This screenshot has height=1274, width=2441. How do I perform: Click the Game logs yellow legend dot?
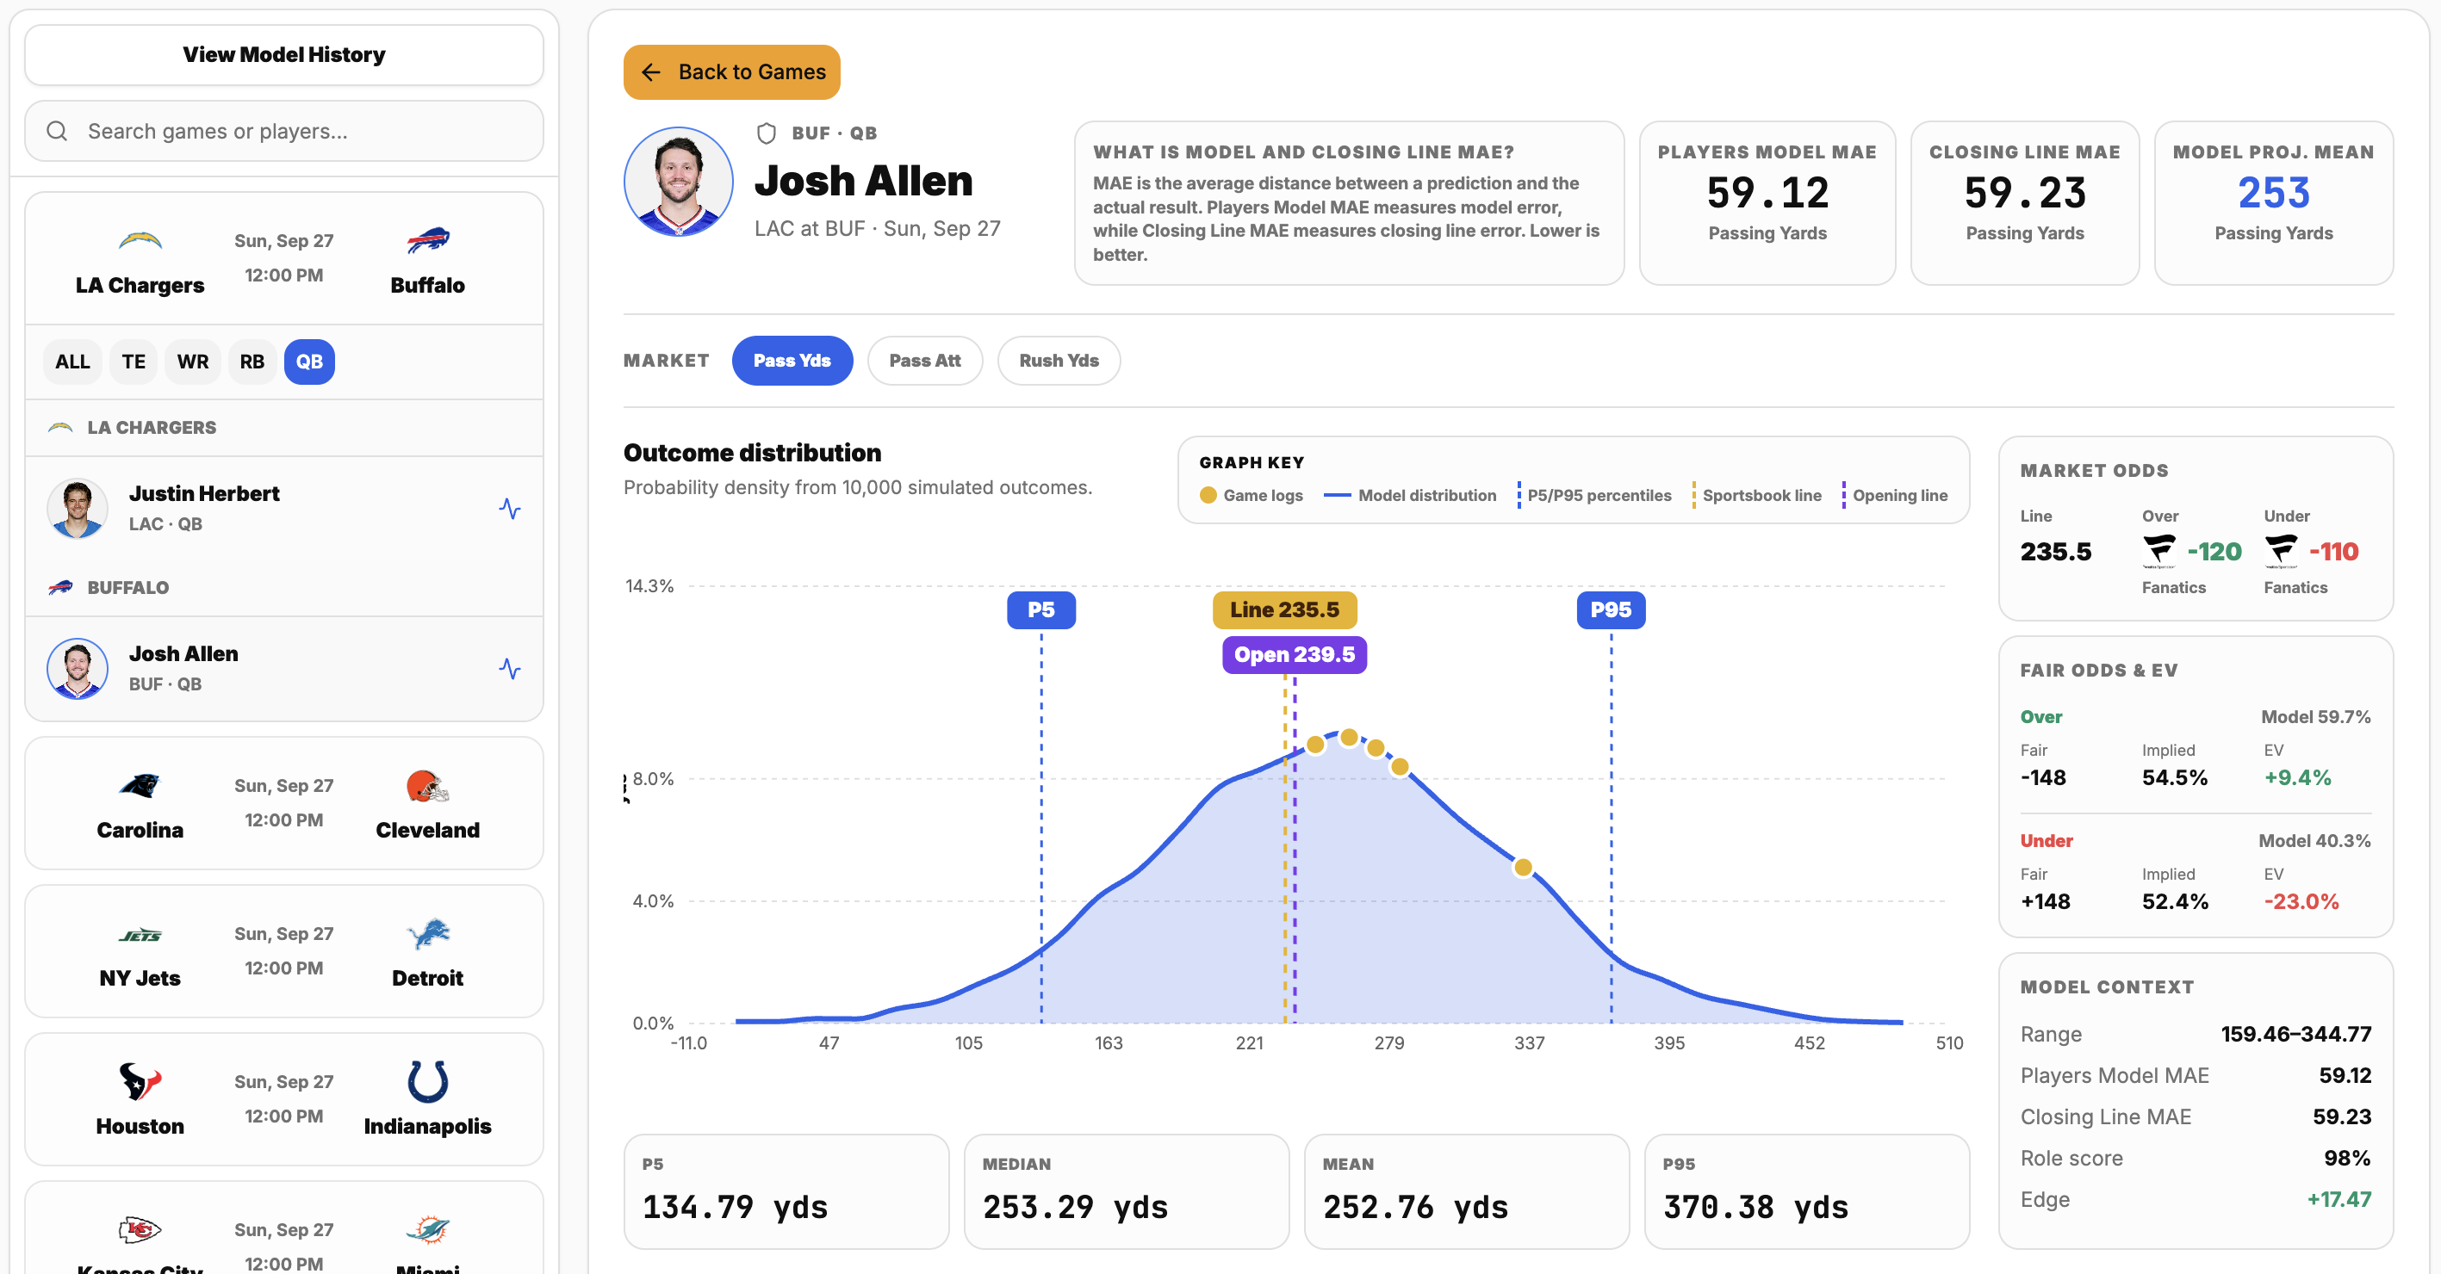[1208, 495]
